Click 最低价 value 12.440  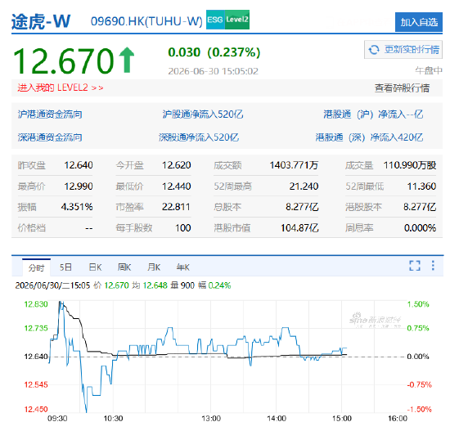click(176, 186)
